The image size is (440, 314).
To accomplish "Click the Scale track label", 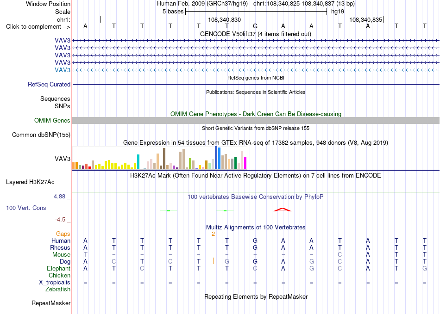I will pyautogui.click(x=63, y=12).
